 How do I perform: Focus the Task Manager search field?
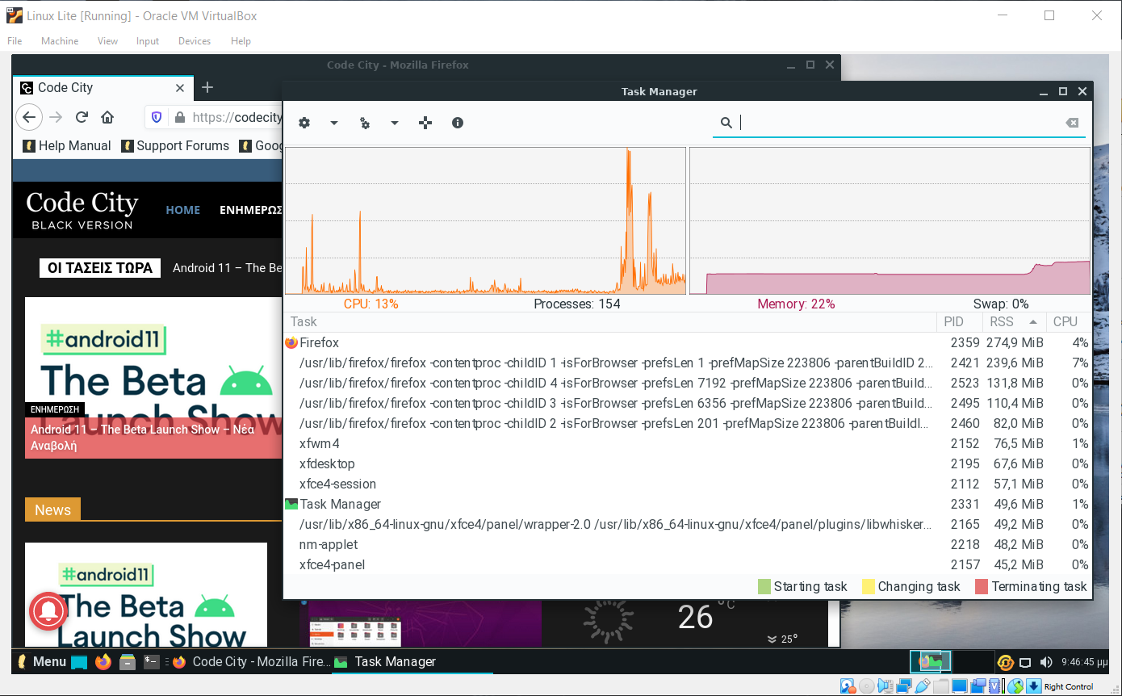[x=898, y=123]
